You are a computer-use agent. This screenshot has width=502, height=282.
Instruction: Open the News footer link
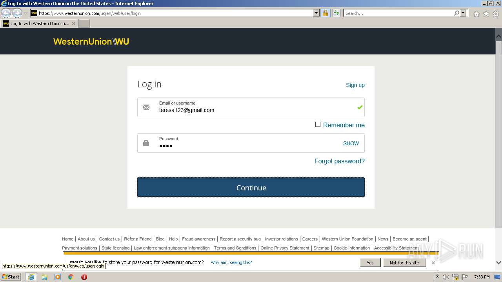tap(383, 239)
